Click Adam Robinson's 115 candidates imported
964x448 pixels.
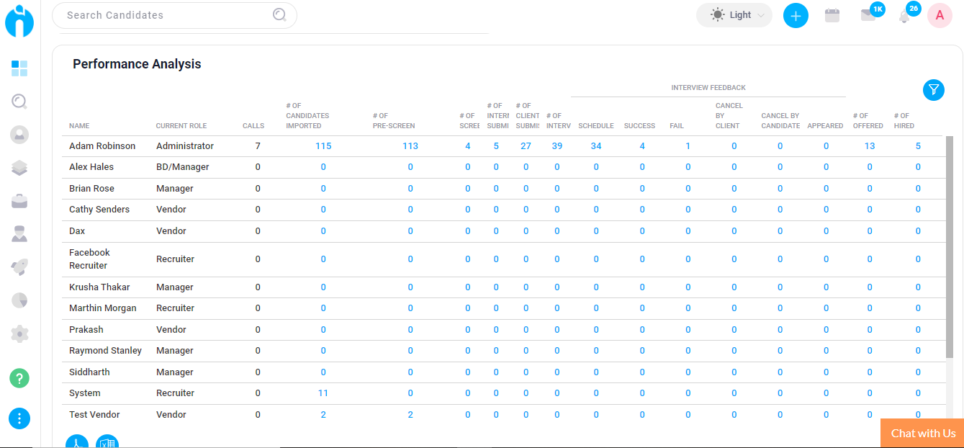(323, 146)
